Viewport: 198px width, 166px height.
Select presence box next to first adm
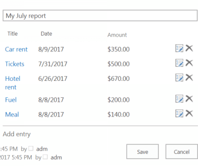click(x=31, y=149)
